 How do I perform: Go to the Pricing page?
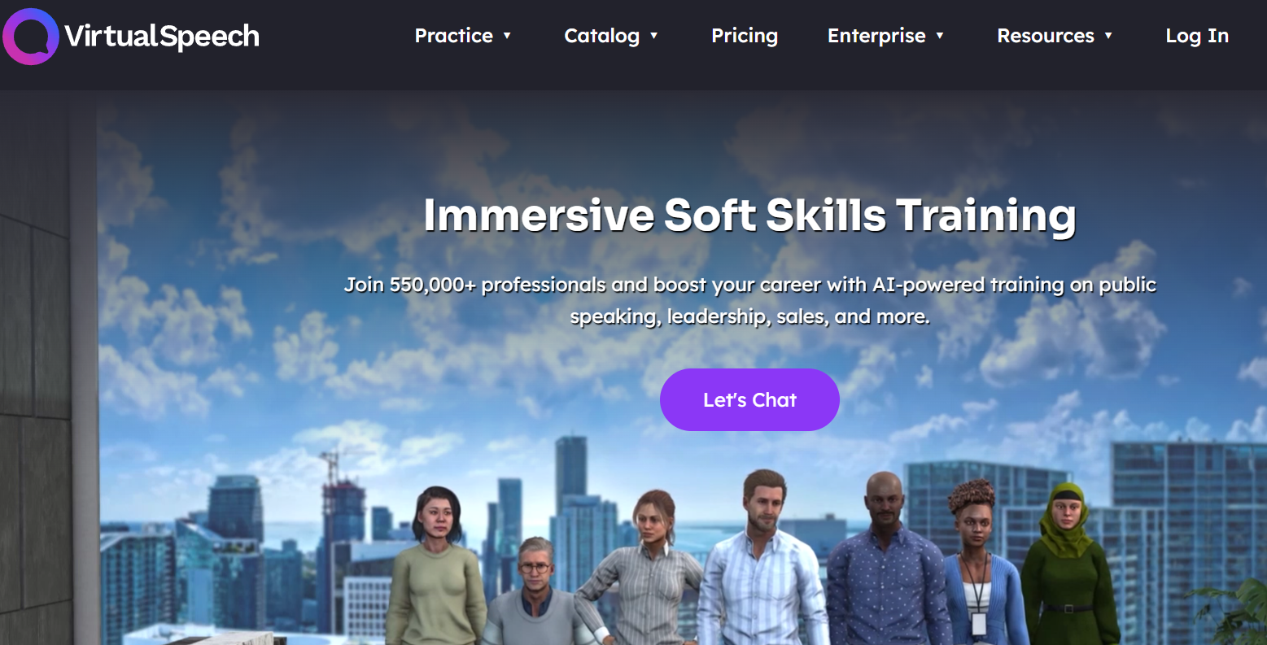(x=745, y=36)
